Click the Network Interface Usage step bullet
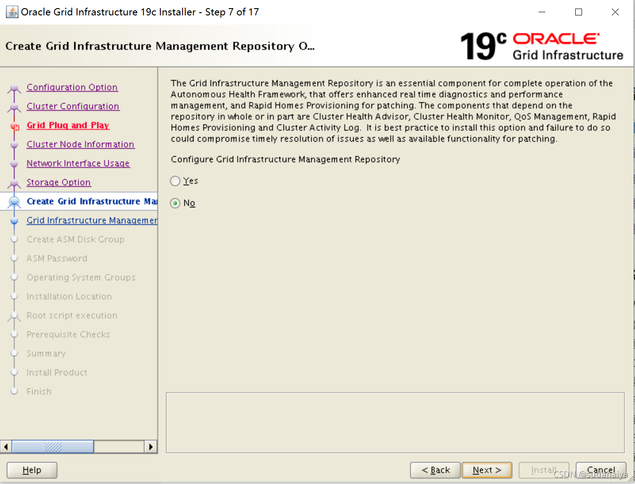This screenshot has height=484, width=635. (x=14, y=164)
